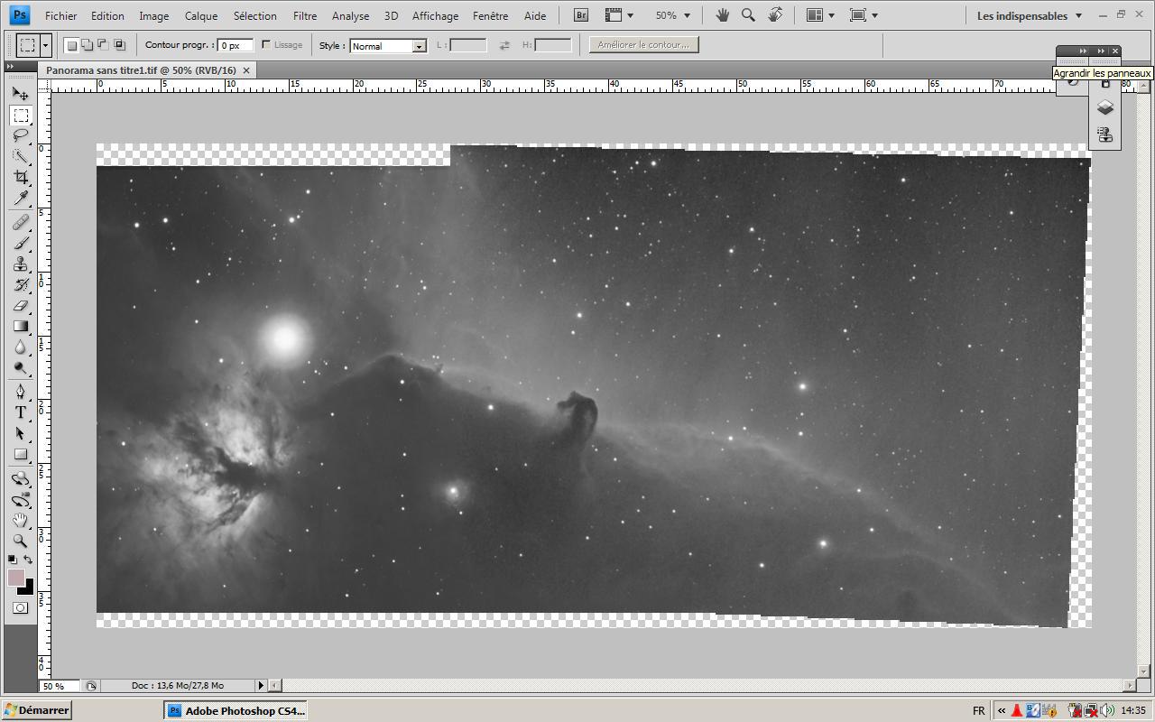Expand the collapsed toolbox with double arrows
Viewport: 1155px width, 722px height.
click(x=10, y=67)
